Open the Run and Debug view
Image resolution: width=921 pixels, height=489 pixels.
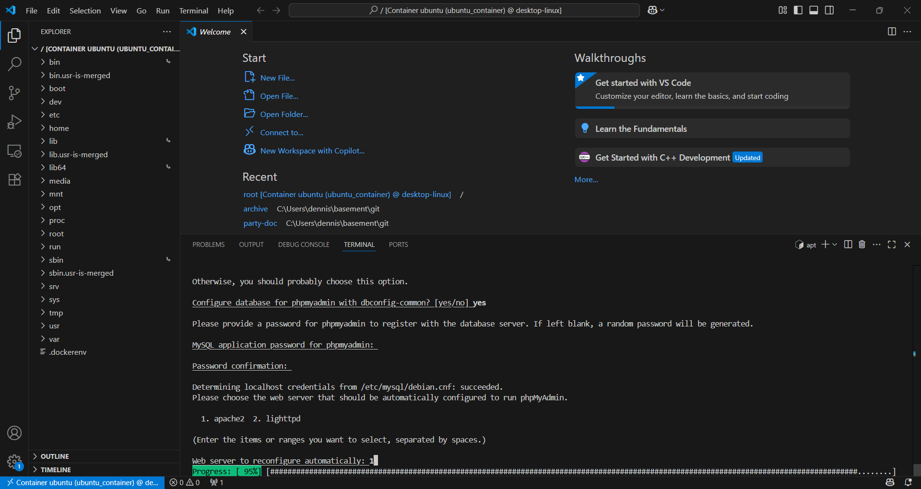pyautogui.click(x=14, y=122)
